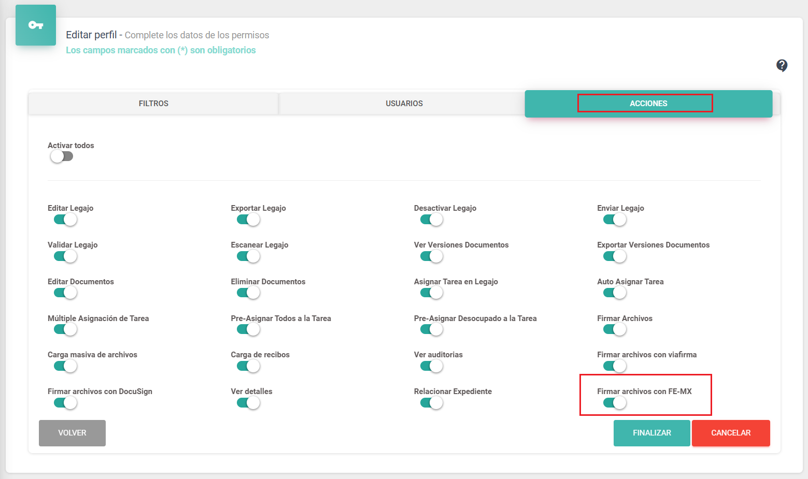Toggle Auto Asignar Tarea switch
Screen dimensions: 808x479
(x=615, y=293)
